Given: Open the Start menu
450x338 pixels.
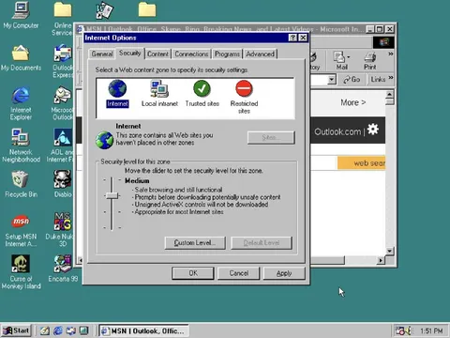Looking at the screenshot, I should coord(16,330).
